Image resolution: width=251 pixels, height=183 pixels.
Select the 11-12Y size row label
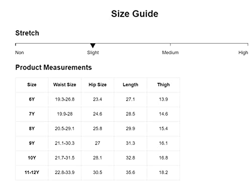[x=32, y=172]
